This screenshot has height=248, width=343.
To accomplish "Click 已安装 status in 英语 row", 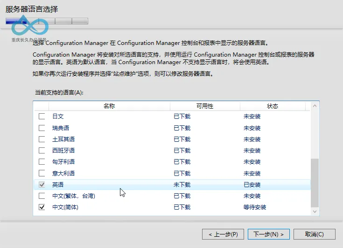I will (252, 185).
